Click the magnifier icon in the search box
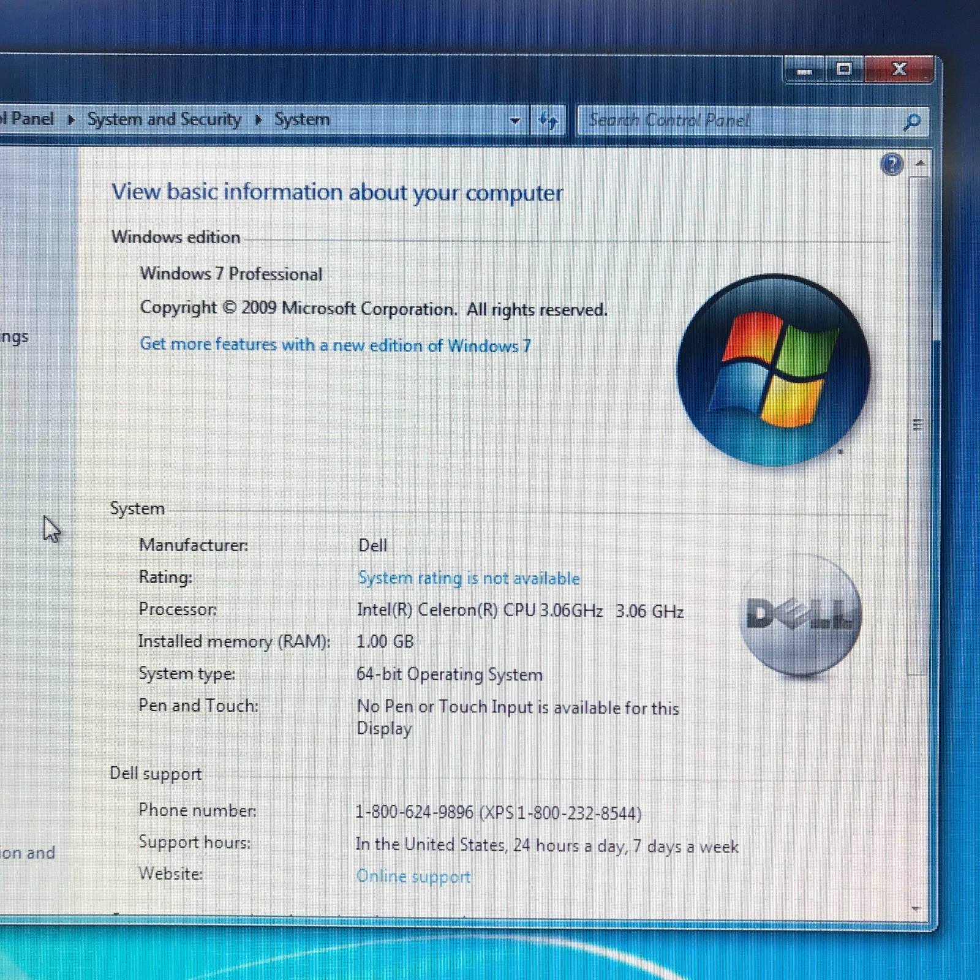Image resolution: width=980 pixels, height=980 pixels. point(911,122)
